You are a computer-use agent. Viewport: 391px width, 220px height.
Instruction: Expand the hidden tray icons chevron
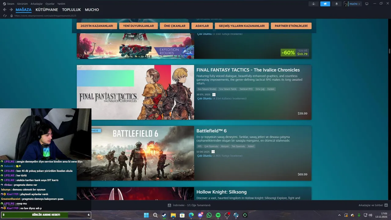pos(339,215)
